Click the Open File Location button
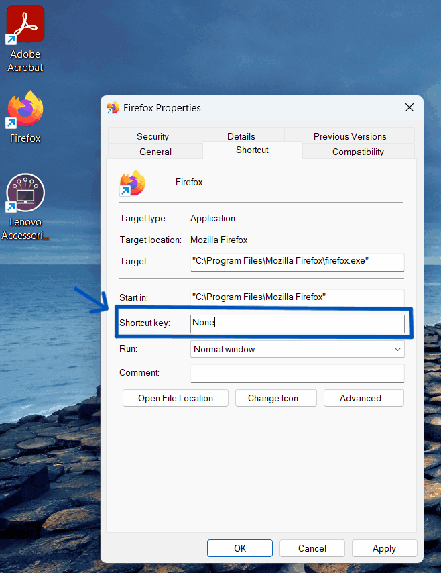441x573 pixels. click(176, 398)
